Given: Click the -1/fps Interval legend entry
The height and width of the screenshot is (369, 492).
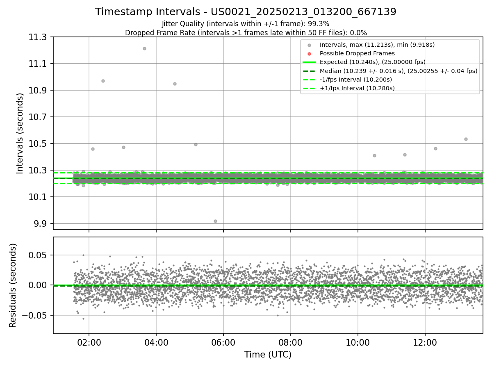Looking at the screenshot, I should click(x=347, y=79).
